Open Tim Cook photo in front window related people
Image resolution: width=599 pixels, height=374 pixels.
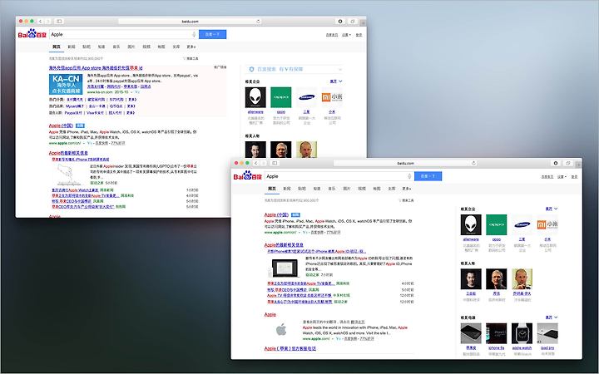(496, 279)
